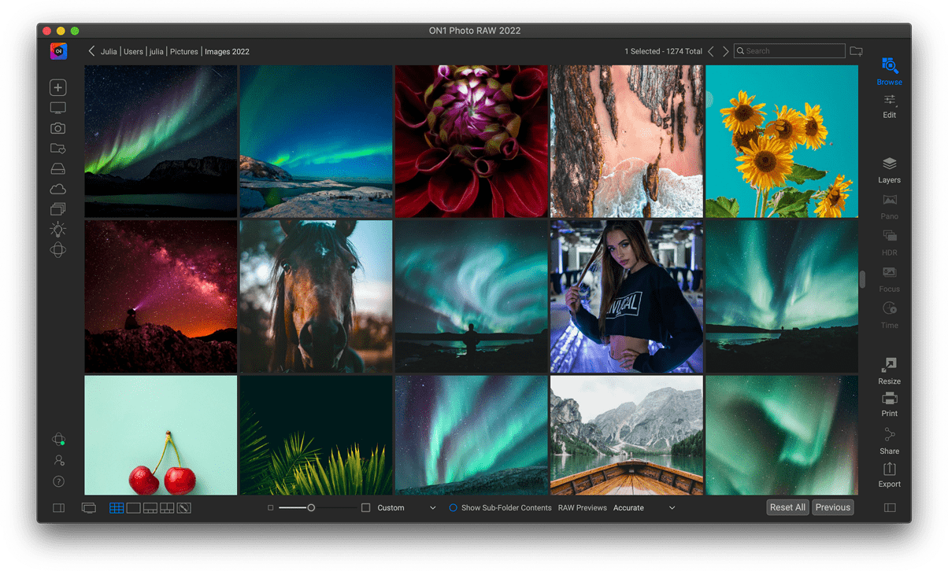
Task: Open the Pano stitching tool
Action: [x=889, y=206]
